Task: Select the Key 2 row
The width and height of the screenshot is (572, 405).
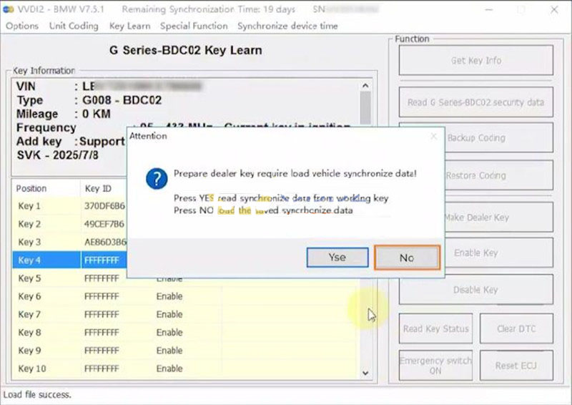Action: point(69,224)
